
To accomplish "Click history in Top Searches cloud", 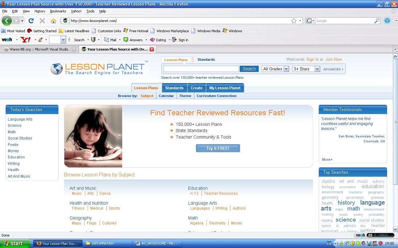I will (x=346, y=203).
